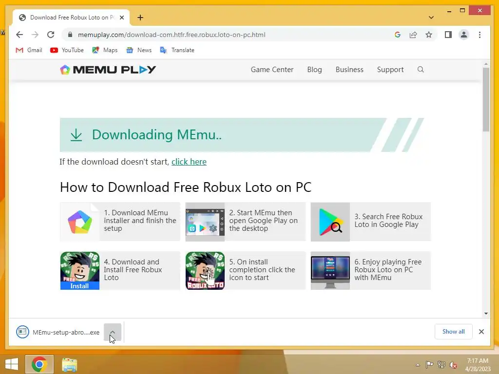Click the page scrollbar up arrow
The image size is (499, 374).
[486, 64]
